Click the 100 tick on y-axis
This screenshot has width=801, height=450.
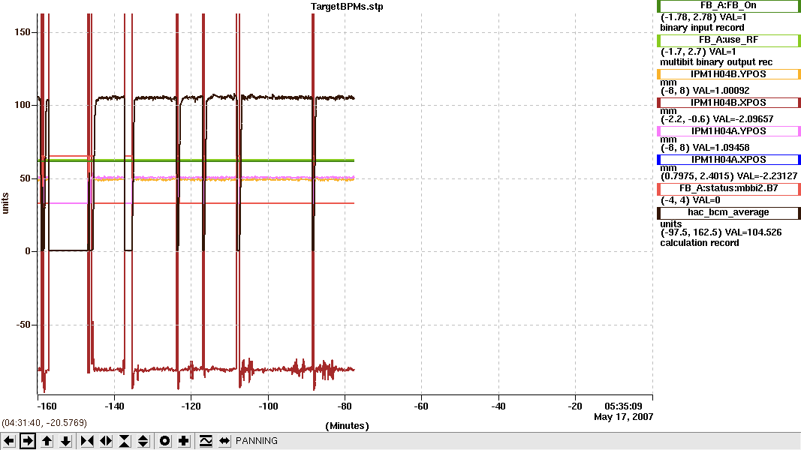pos(23,105)
